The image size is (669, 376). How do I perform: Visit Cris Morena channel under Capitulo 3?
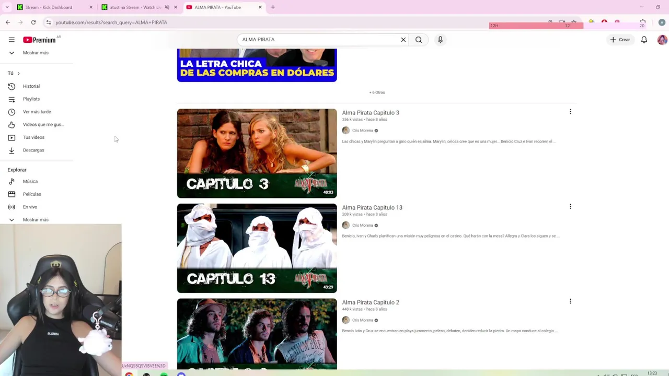(363, 131)
